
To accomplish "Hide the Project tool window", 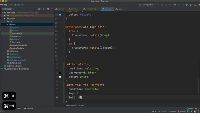I will tap(52, 9).
